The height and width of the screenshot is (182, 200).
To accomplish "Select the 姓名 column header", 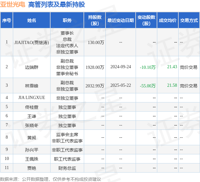I will pyautogui.click(x=32, y=20).
